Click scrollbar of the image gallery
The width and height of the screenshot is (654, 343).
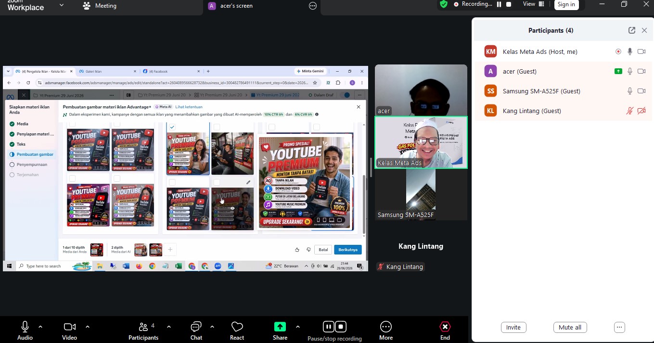coord(364,204)
